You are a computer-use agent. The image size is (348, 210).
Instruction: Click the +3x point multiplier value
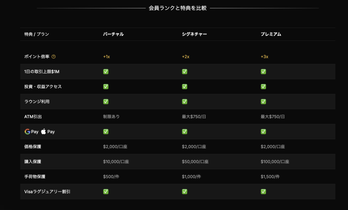point(264,57)
